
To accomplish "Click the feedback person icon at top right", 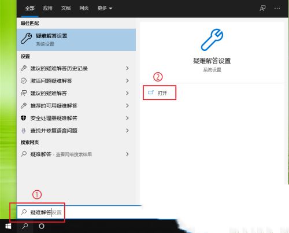I will 262,8.
